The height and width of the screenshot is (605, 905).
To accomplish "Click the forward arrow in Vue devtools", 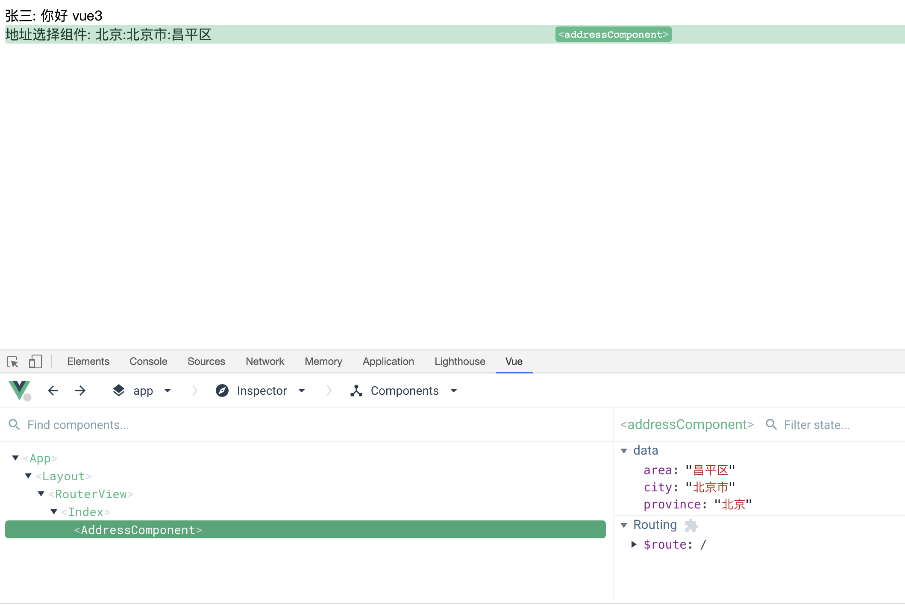I will 80,391.
